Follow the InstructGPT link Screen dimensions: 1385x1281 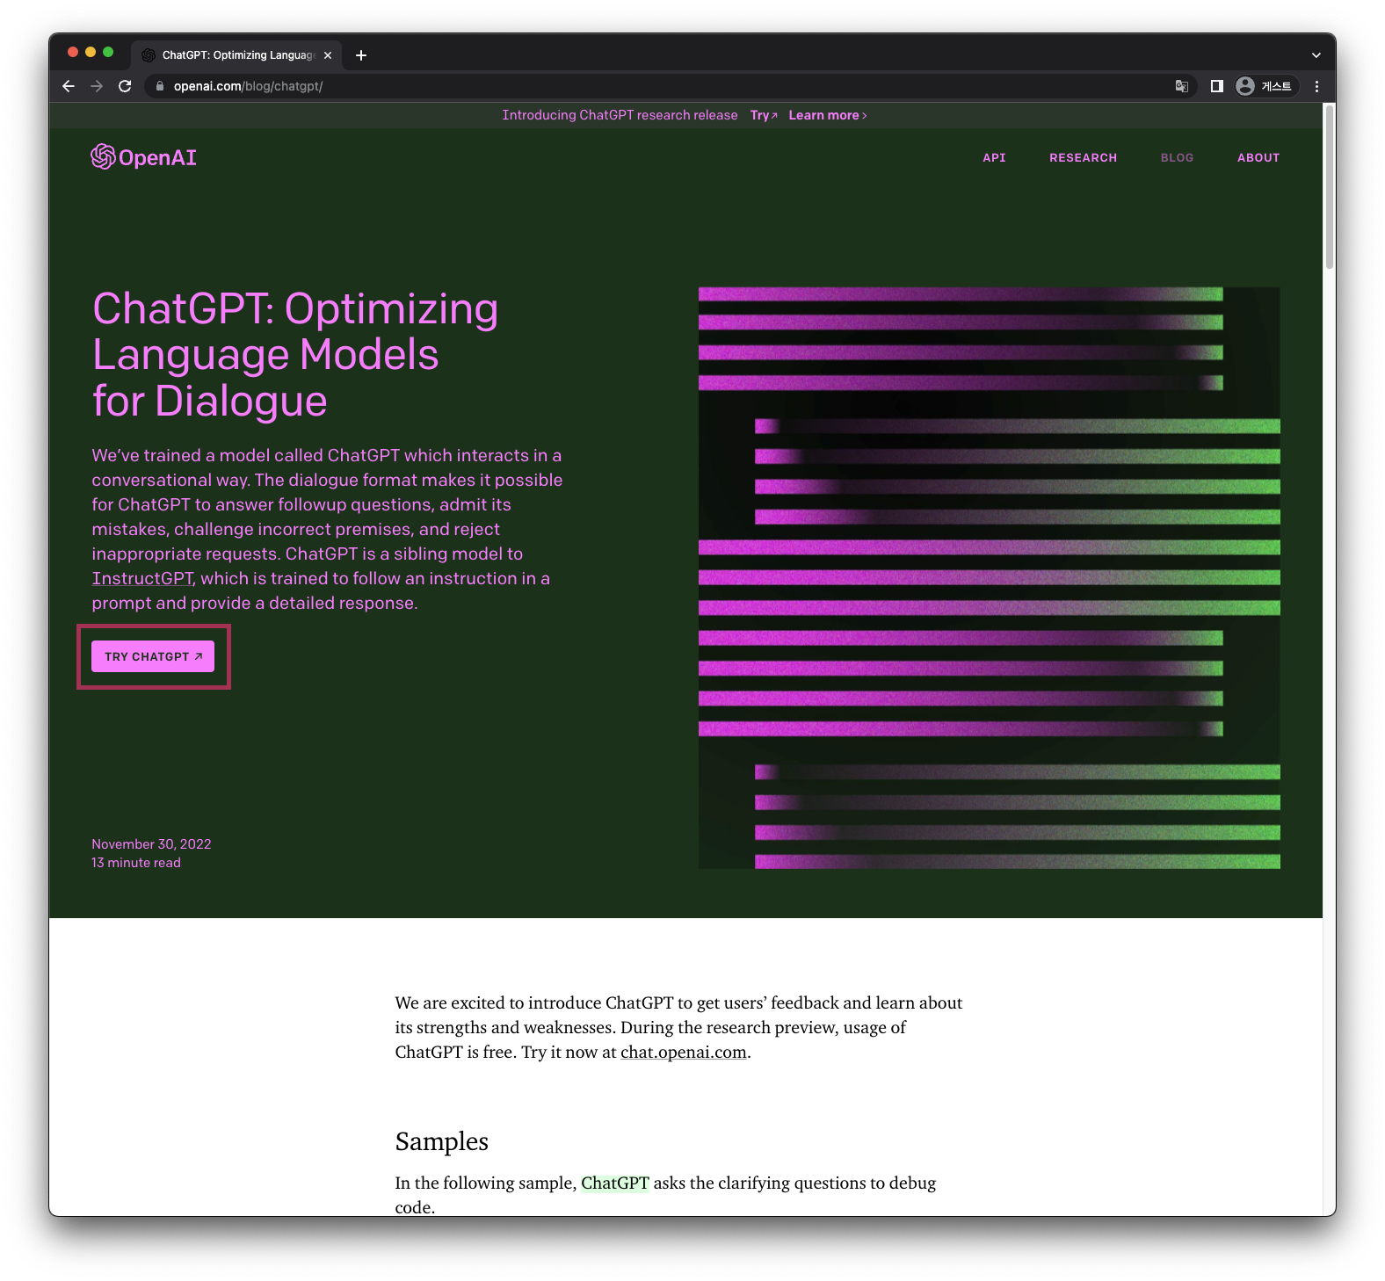[x=142, y=578]
